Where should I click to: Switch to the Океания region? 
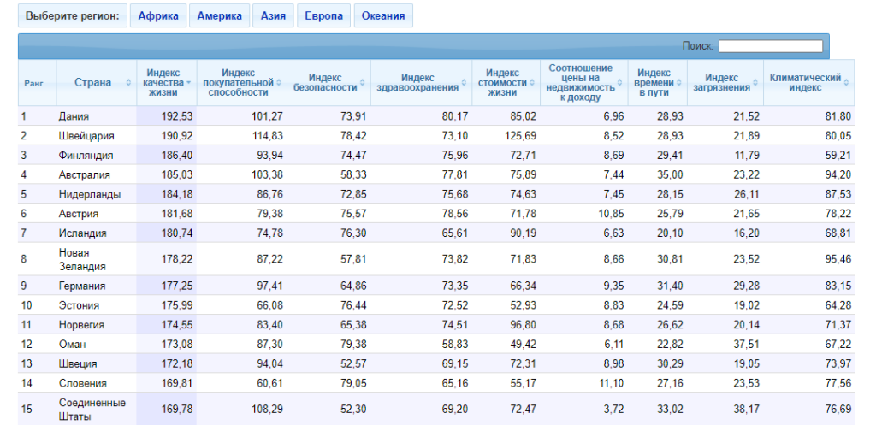[382, 15]
